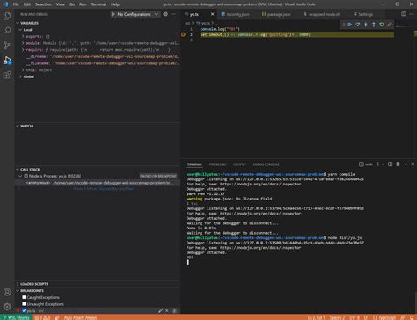Screen dimensions: 417x320
Task: Split the terminal panel
Action: click(391, 164)
